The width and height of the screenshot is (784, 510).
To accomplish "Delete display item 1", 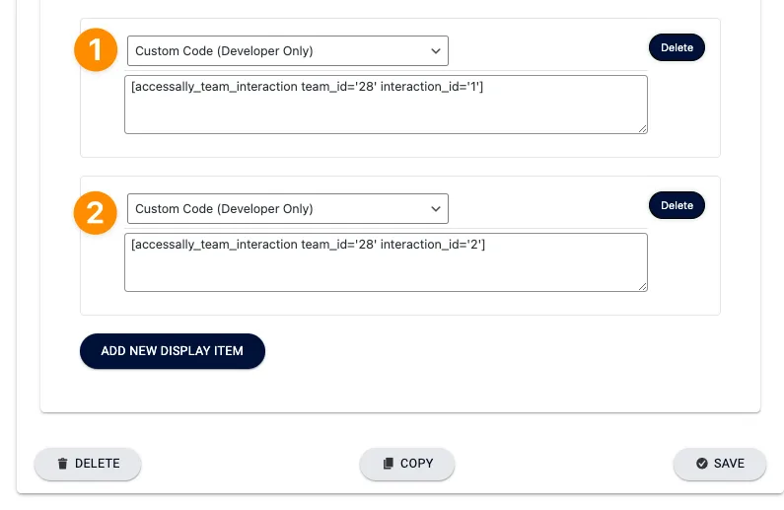I will pos(677,47).
